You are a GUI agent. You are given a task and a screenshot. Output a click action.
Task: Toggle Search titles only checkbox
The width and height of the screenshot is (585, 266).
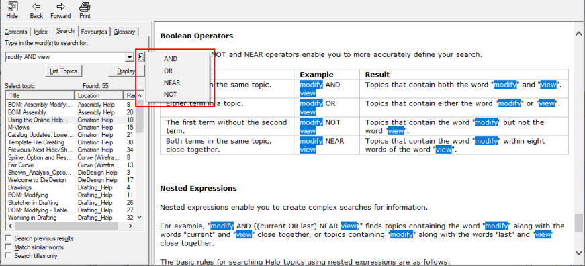tap(8, 255)
